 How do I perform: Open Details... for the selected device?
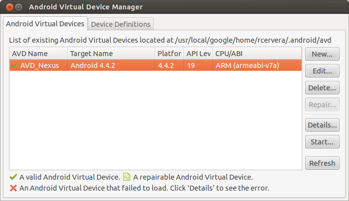322,125
